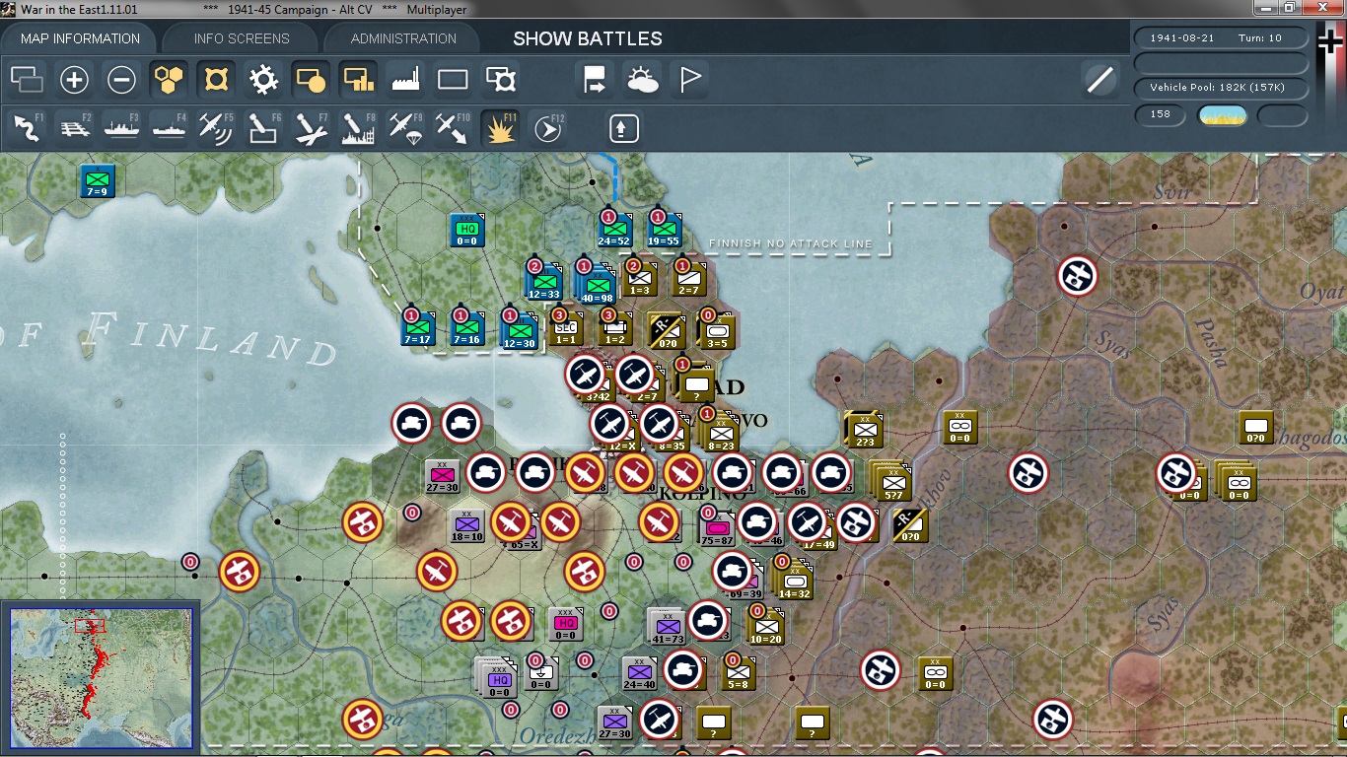
Task: Toggle the F11 show battles mode
Action: tap(500, 128)
